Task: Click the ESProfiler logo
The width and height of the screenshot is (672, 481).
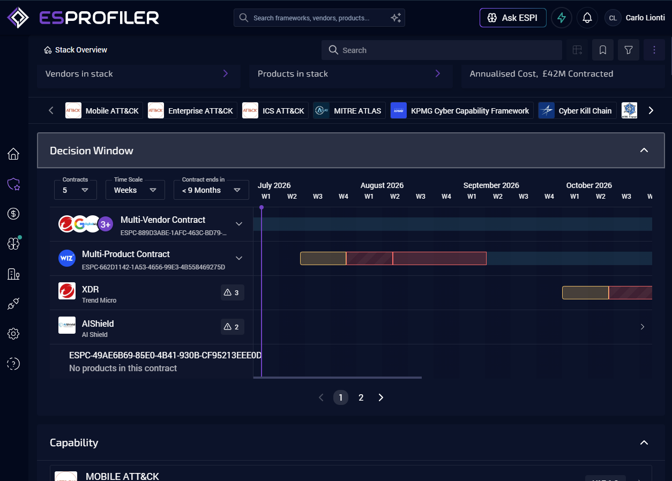Action: pos(83,18)
